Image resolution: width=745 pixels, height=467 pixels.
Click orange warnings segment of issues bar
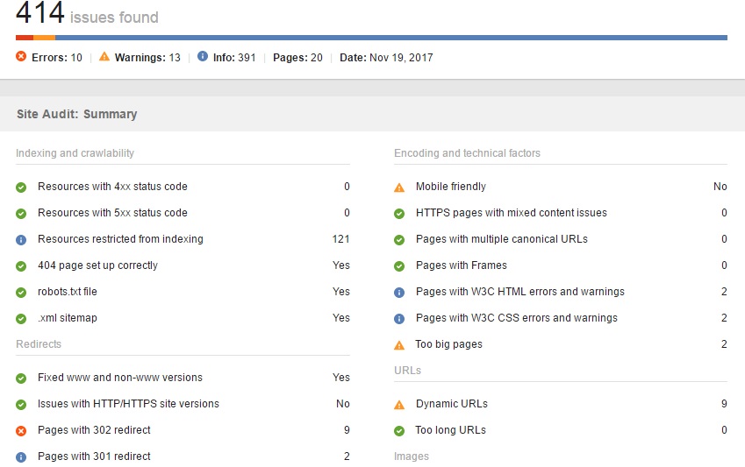[44, 38]
